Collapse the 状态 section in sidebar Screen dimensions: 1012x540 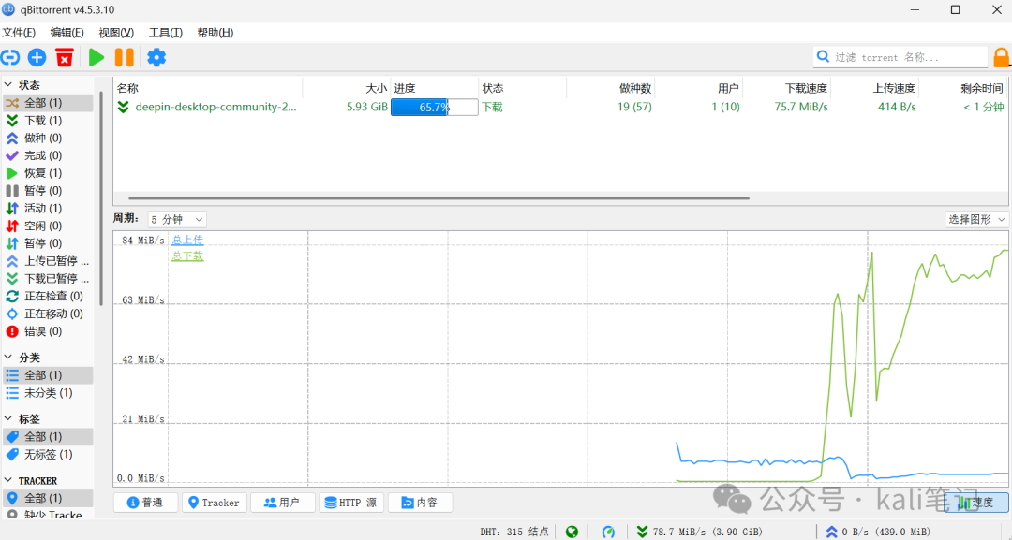pyautogui.click(x=8, y=85)
